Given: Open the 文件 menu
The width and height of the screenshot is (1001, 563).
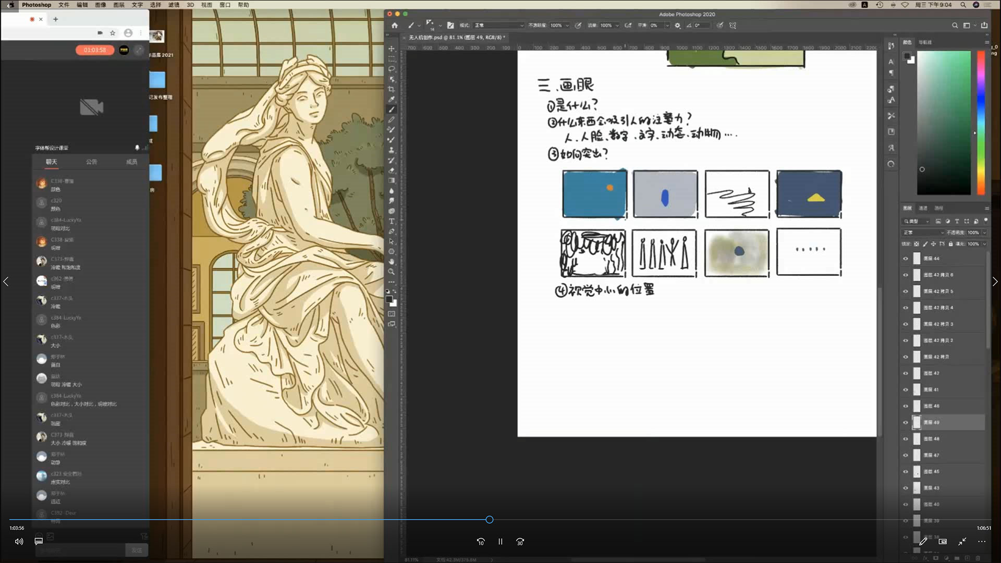Looking at the screenshot, I should tap(64, 5).
